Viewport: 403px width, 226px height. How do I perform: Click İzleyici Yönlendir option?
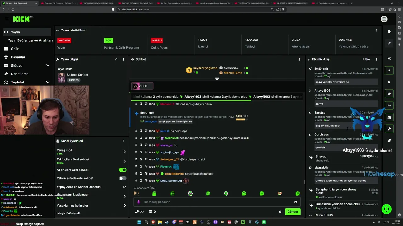point(69,213)
